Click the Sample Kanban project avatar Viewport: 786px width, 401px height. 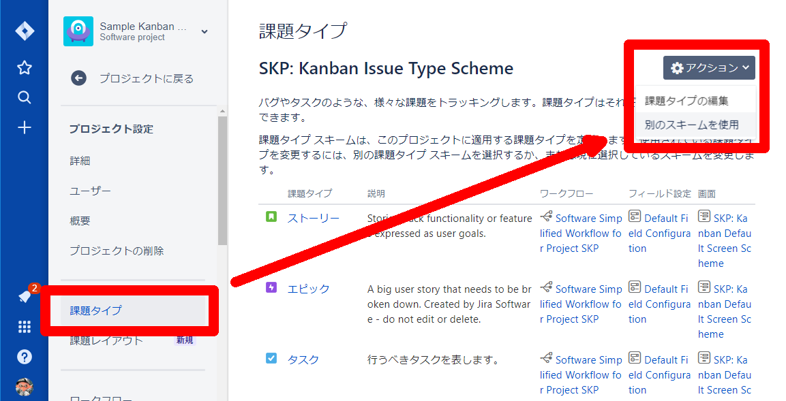(78, 31)
